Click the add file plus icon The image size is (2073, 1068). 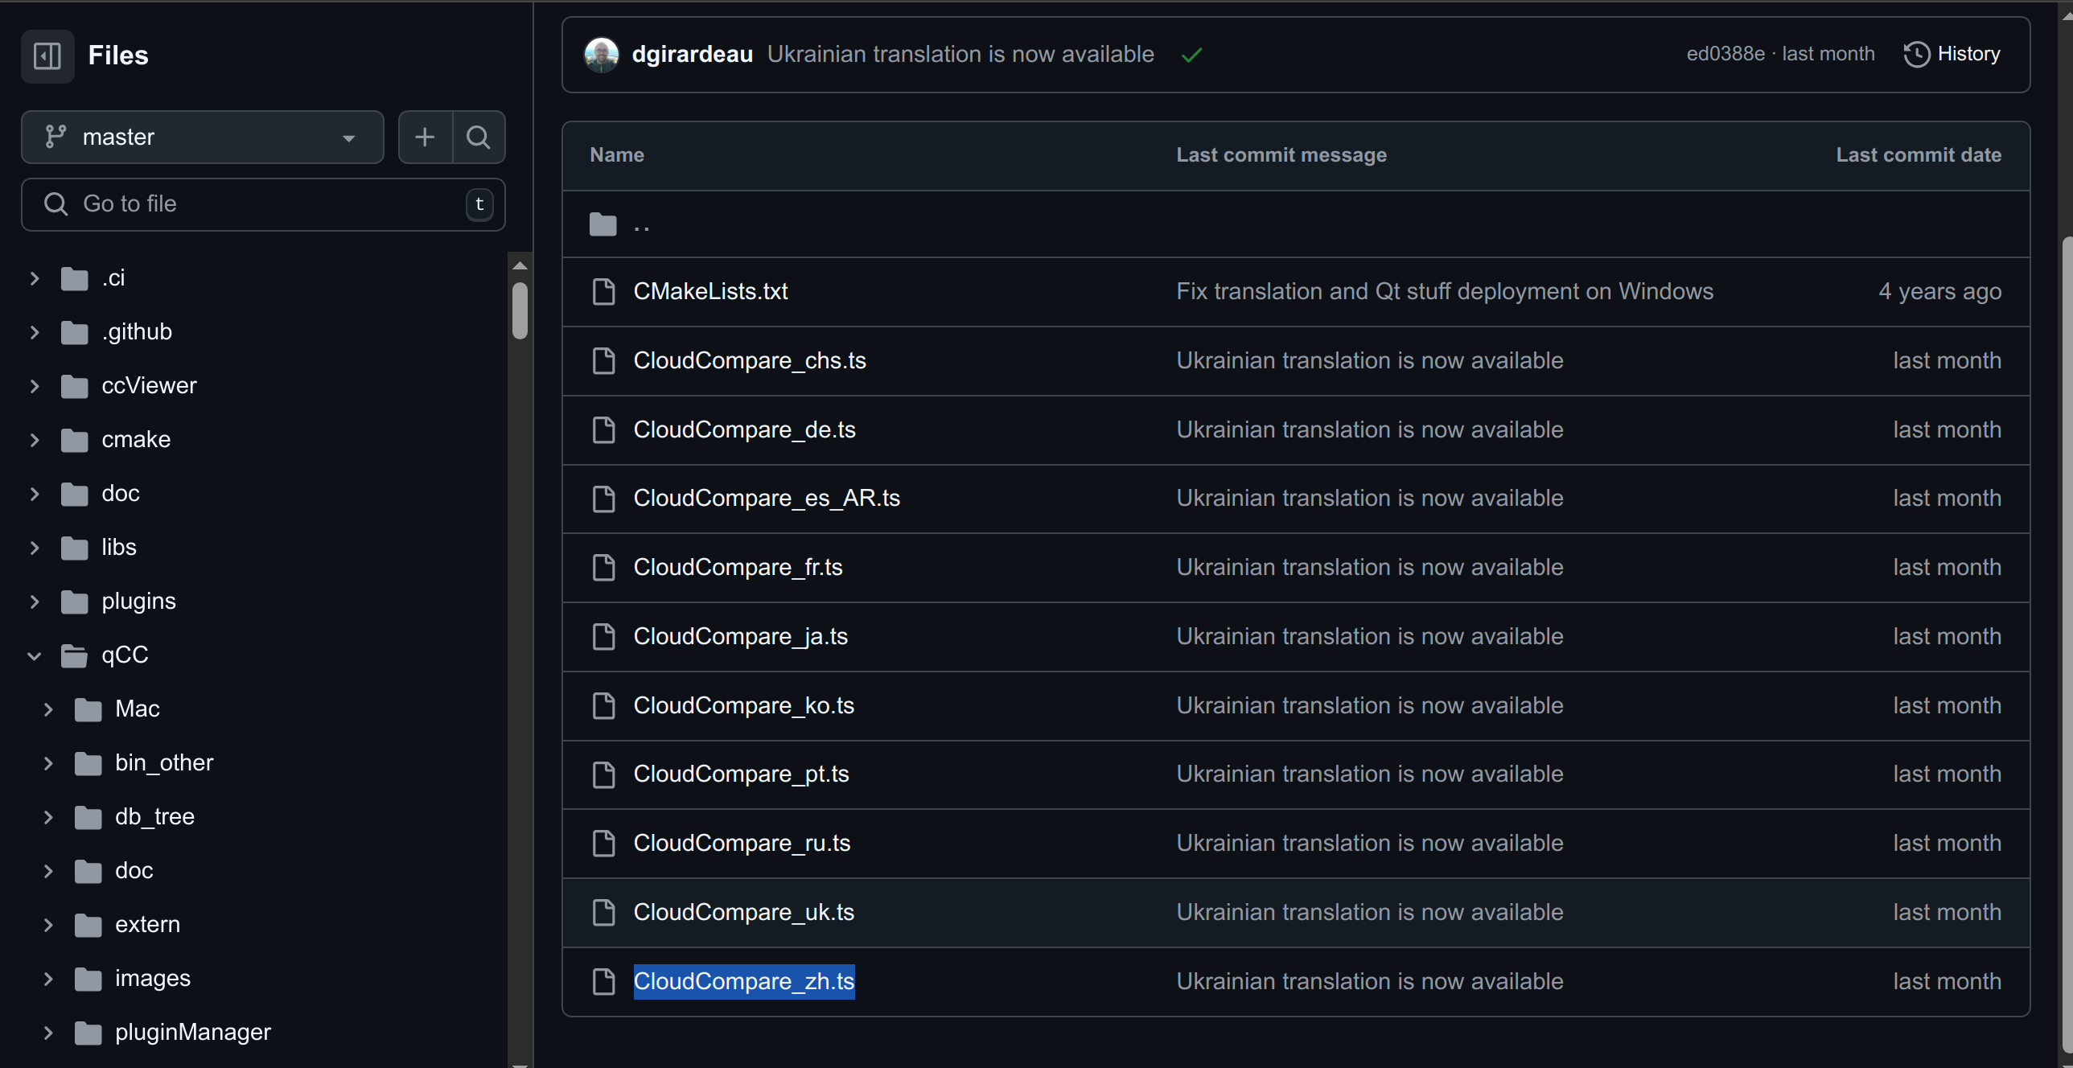tap(425, 137)
